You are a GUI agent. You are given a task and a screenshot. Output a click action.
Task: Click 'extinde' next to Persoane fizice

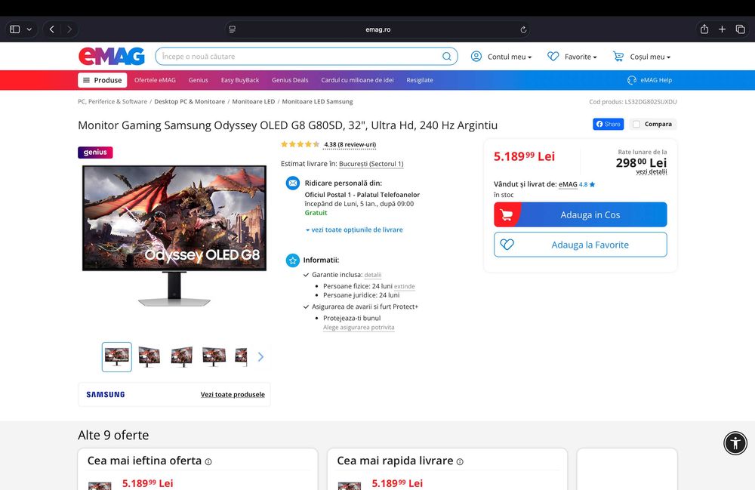click(405, 286)
